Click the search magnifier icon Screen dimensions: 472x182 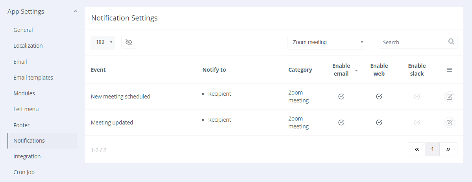point(452,41)
